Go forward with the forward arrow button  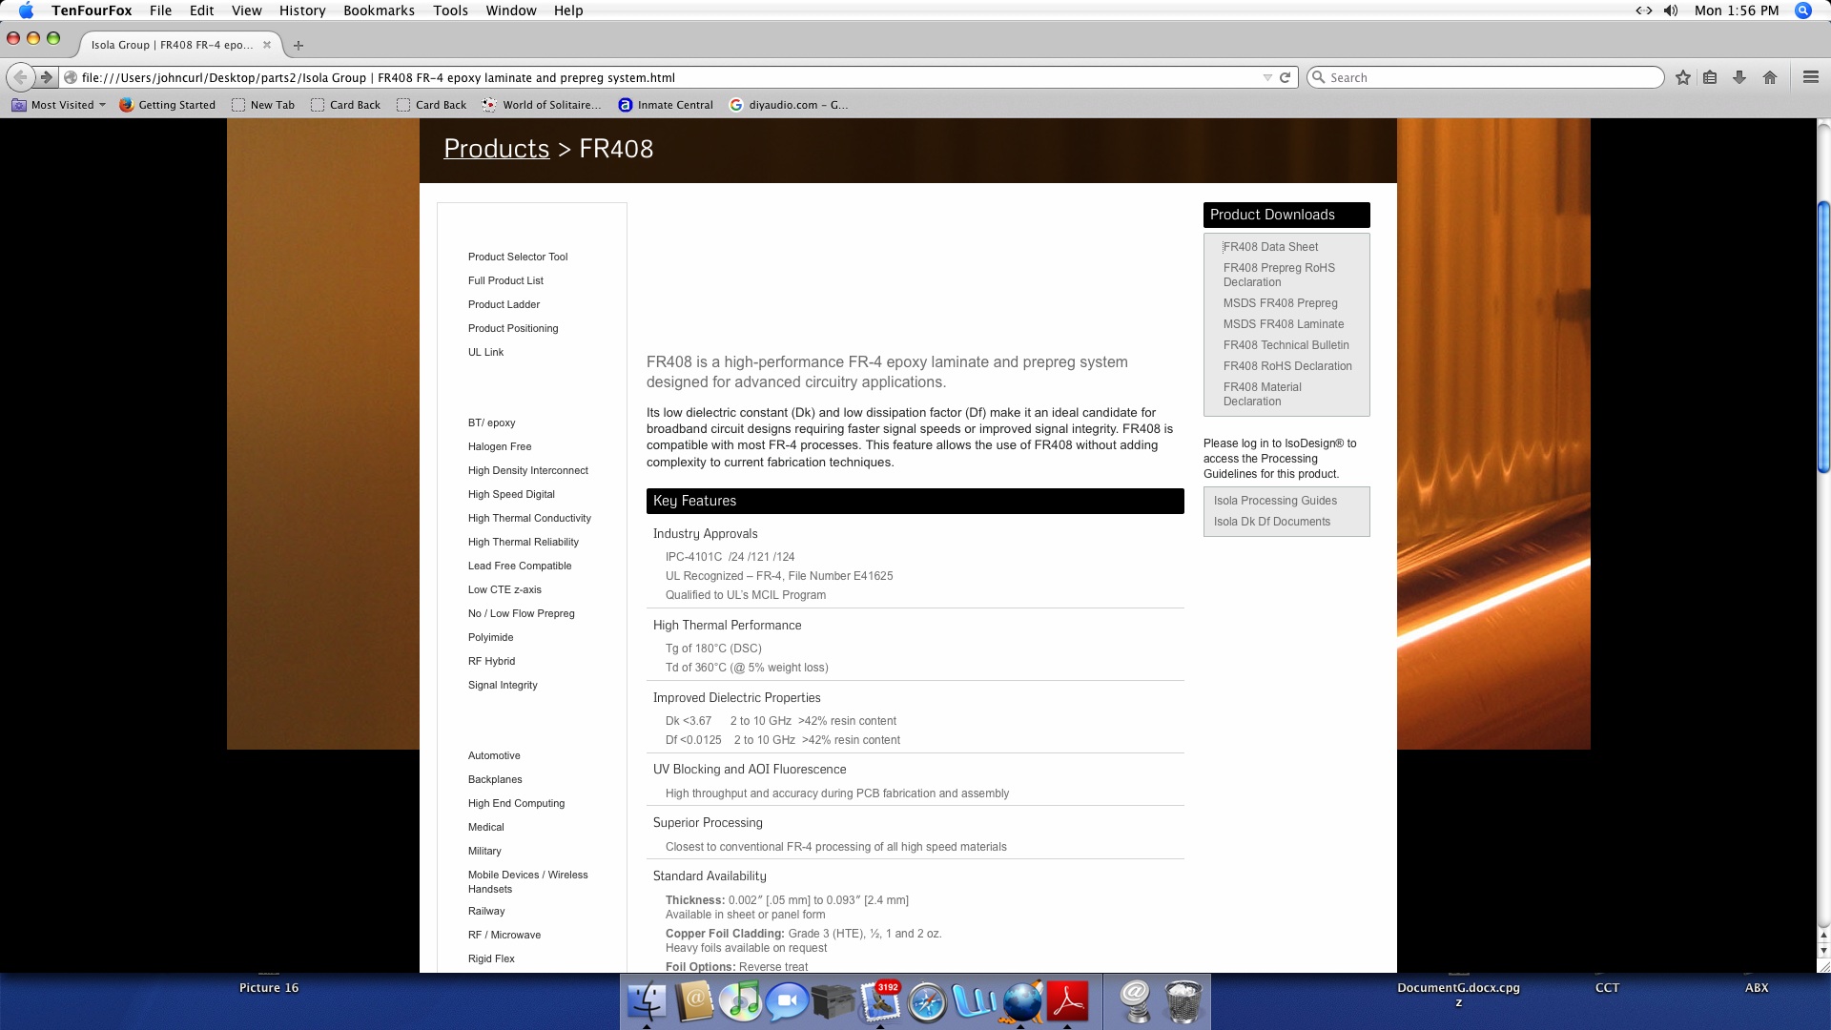pyautogui.click(x=46, y=77)
